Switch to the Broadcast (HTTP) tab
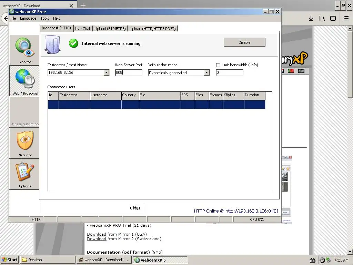Image resolution: width=353 pixels, height=265 pixels. point(56,28)
